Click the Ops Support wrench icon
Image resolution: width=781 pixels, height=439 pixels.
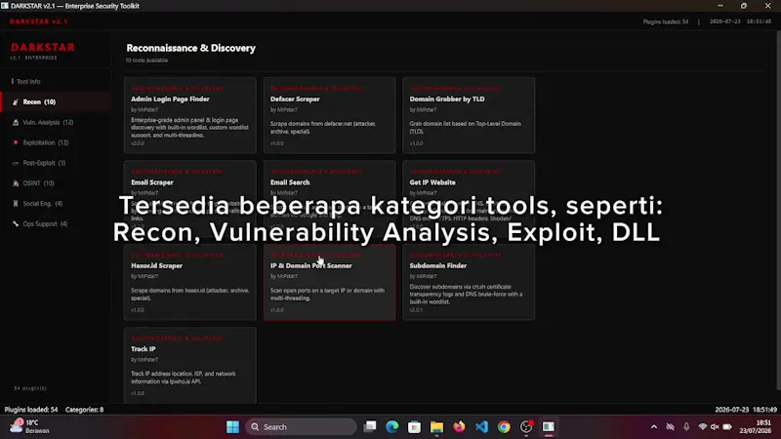coord(16,224)
